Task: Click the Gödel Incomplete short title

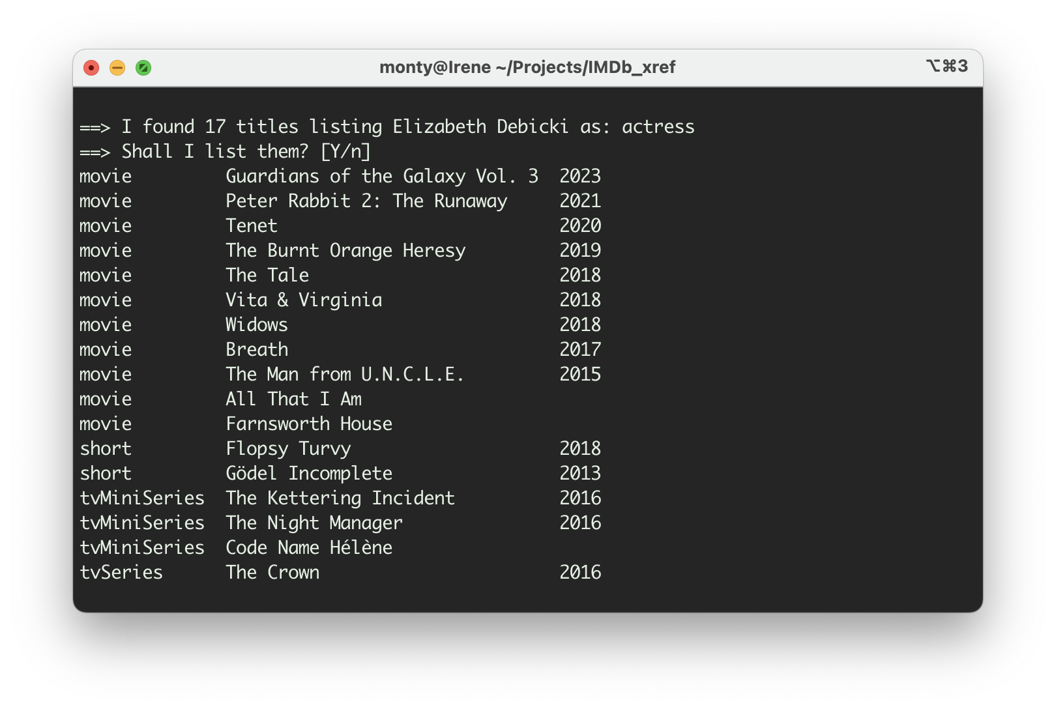Action: point(309,473)
